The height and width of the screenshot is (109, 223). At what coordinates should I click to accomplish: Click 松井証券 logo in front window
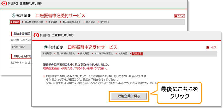click(53, 47)
